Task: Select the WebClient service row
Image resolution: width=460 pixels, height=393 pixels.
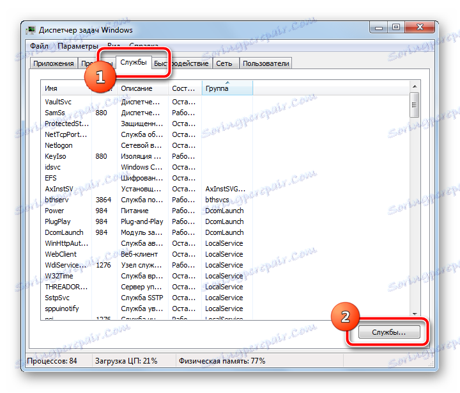Action: pos(146,254)
